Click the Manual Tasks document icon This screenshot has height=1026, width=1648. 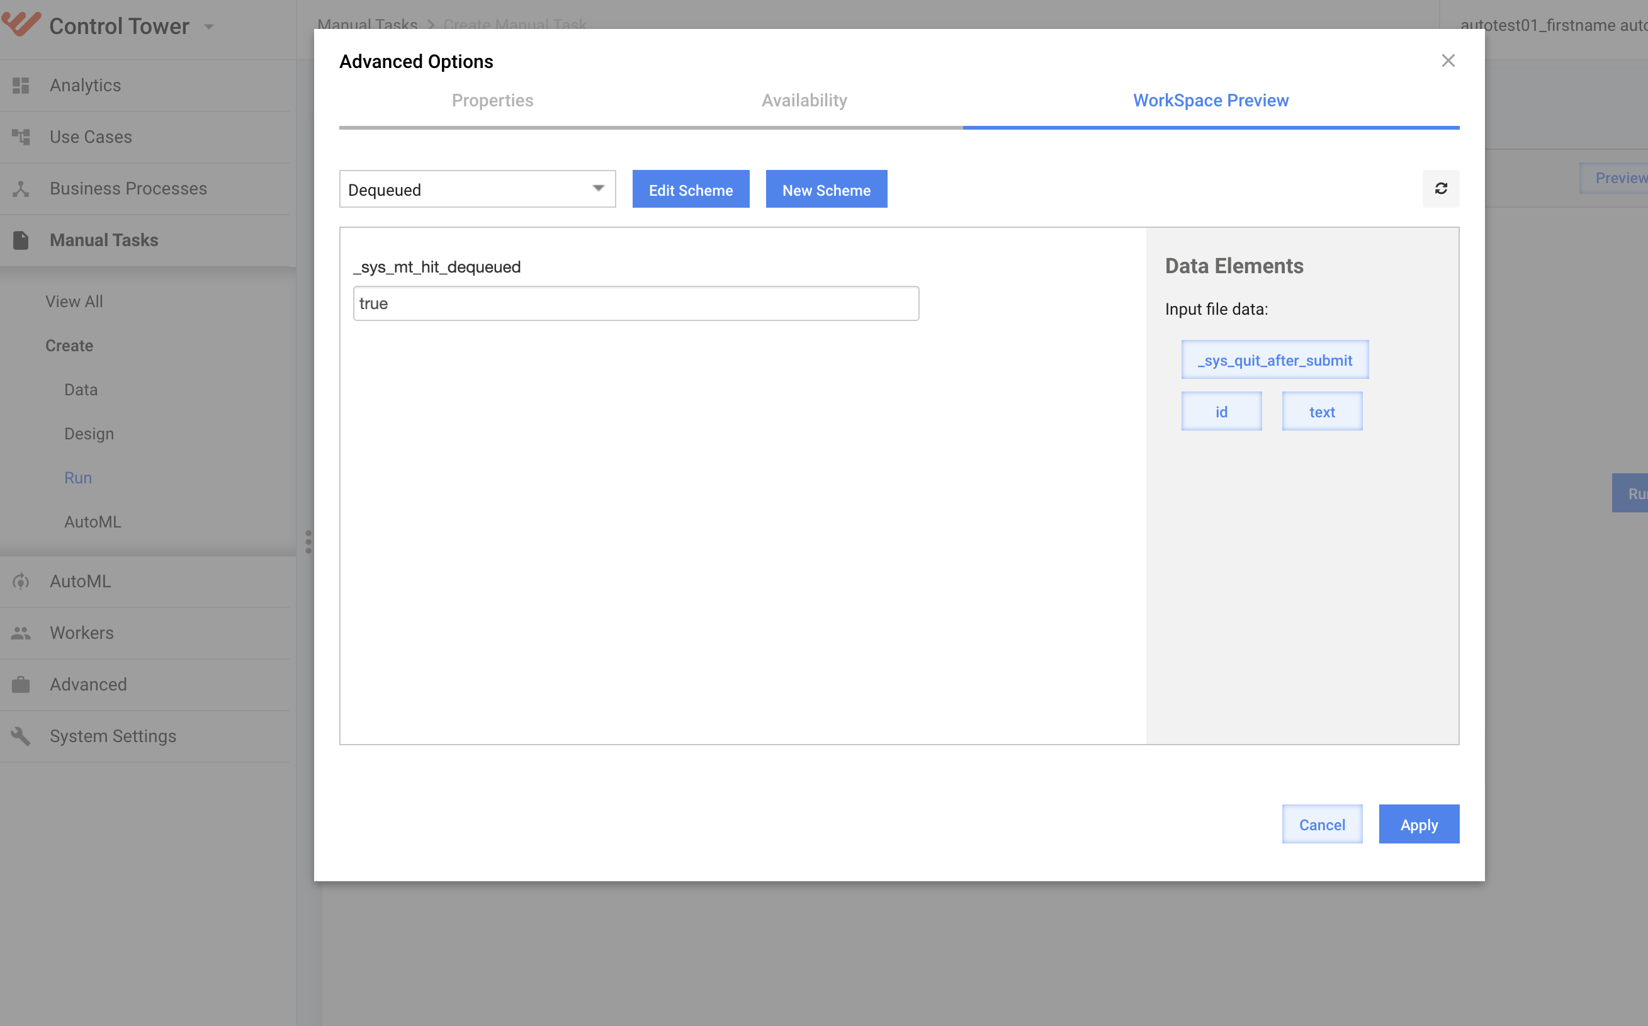pyautogui.click(x=21, y=240)
